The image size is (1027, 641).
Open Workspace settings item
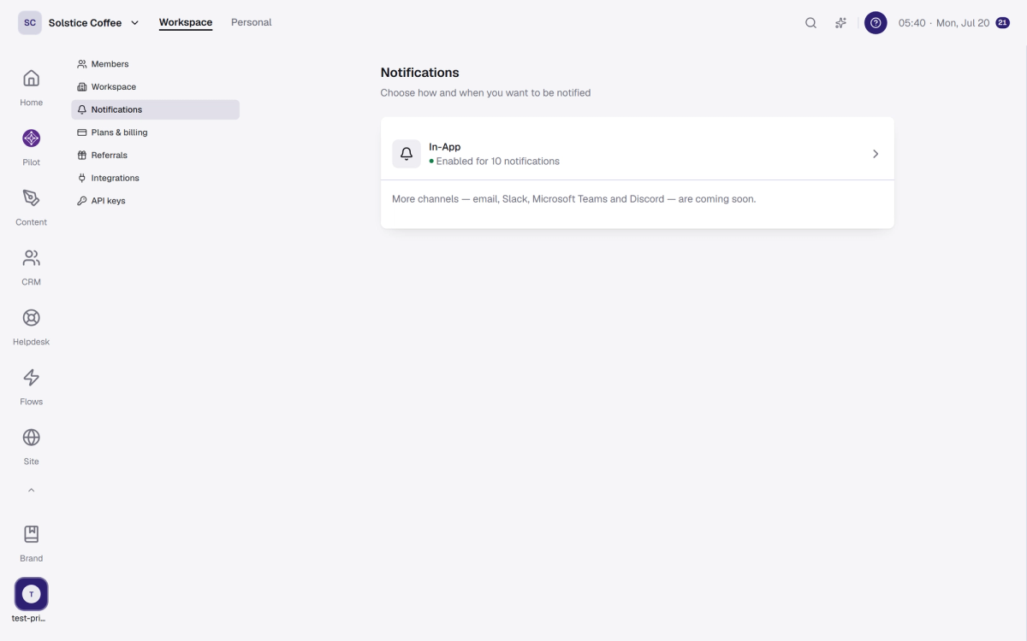(155, 87)
